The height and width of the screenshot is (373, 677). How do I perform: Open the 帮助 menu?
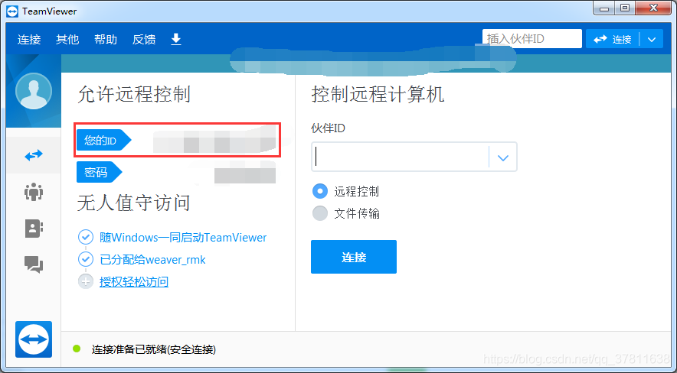point(106,40)
